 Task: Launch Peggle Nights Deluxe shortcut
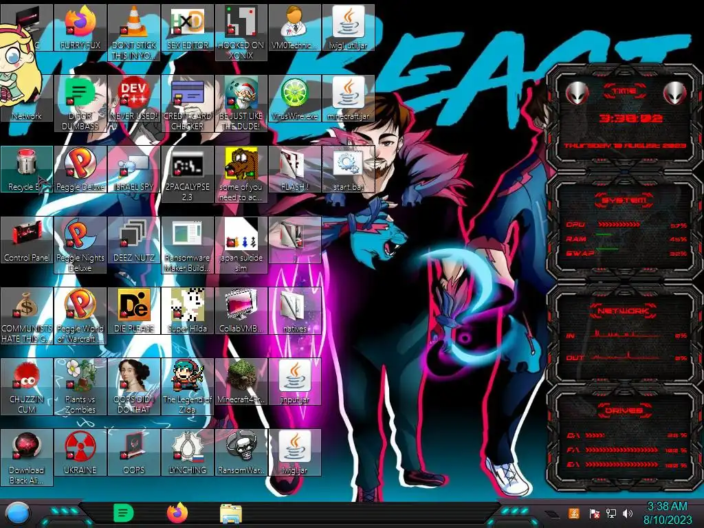point(80,245)
